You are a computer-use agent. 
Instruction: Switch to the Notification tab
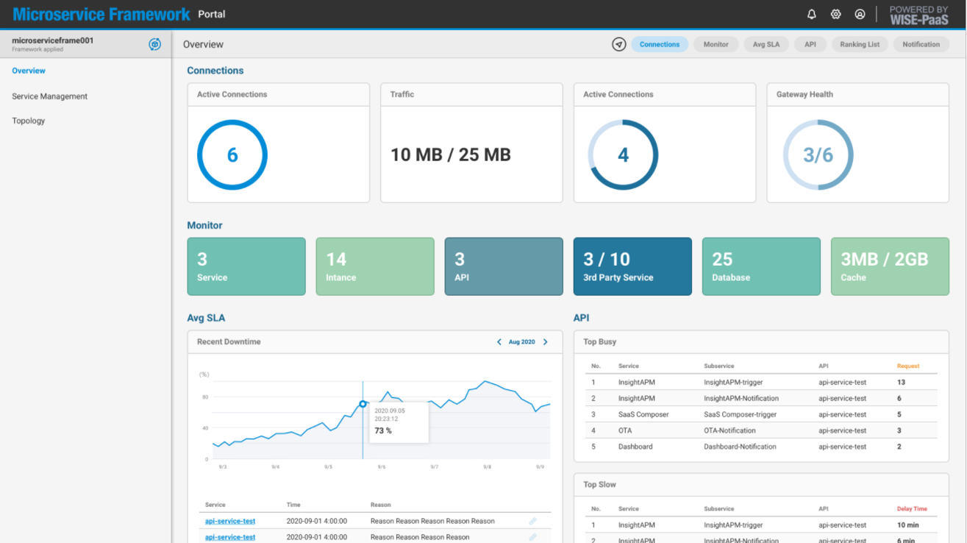(921, 44)
